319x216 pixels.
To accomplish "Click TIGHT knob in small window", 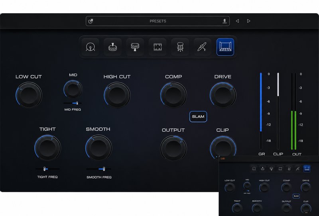I will click(237, 208).
